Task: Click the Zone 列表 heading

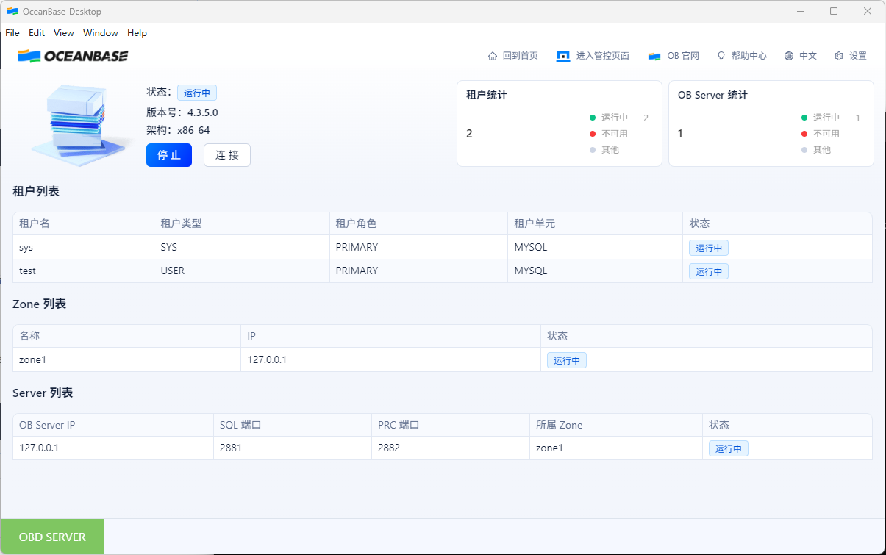Action: pyautogui.click(x=39, y=304)
